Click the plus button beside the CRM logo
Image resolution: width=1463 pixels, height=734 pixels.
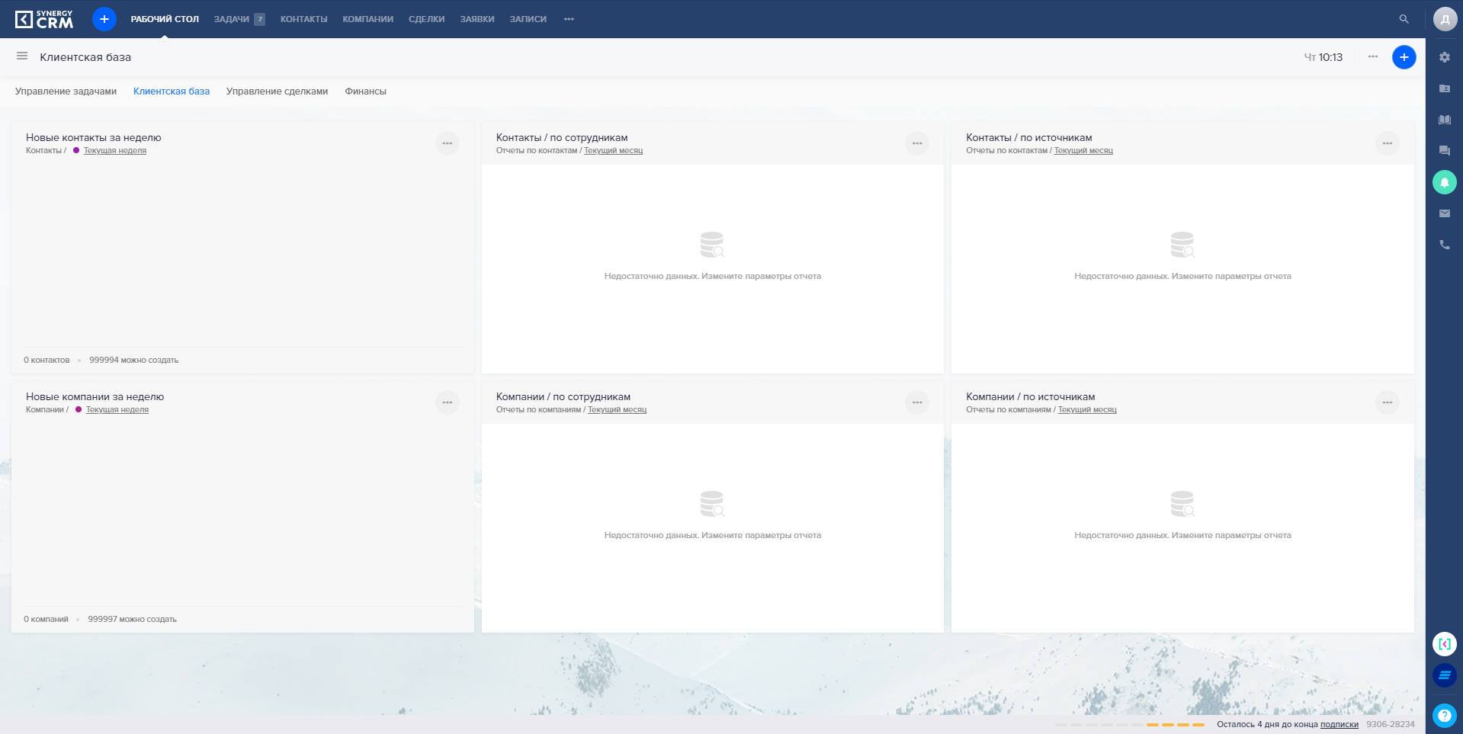point(104,19)
